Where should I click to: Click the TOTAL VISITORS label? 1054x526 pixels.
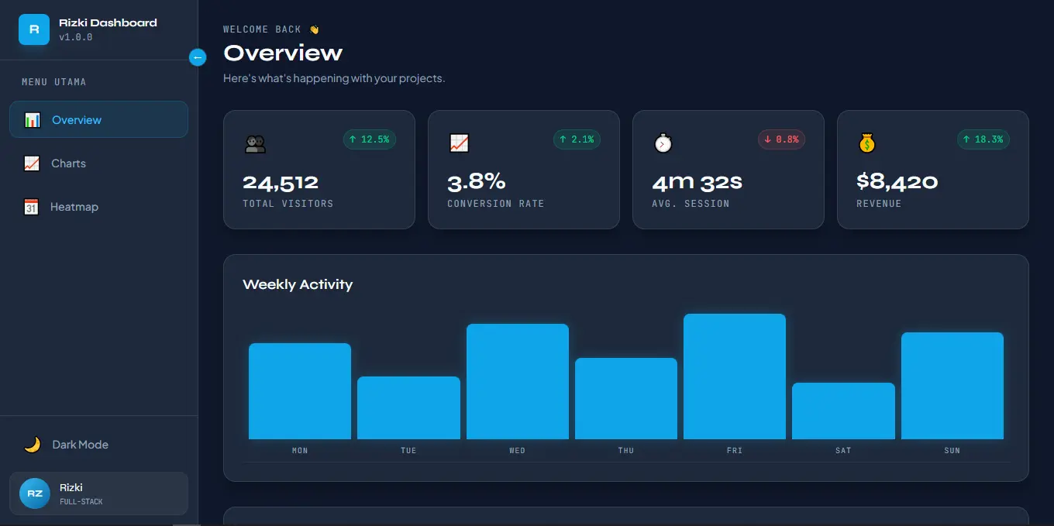tap(288, 204)
